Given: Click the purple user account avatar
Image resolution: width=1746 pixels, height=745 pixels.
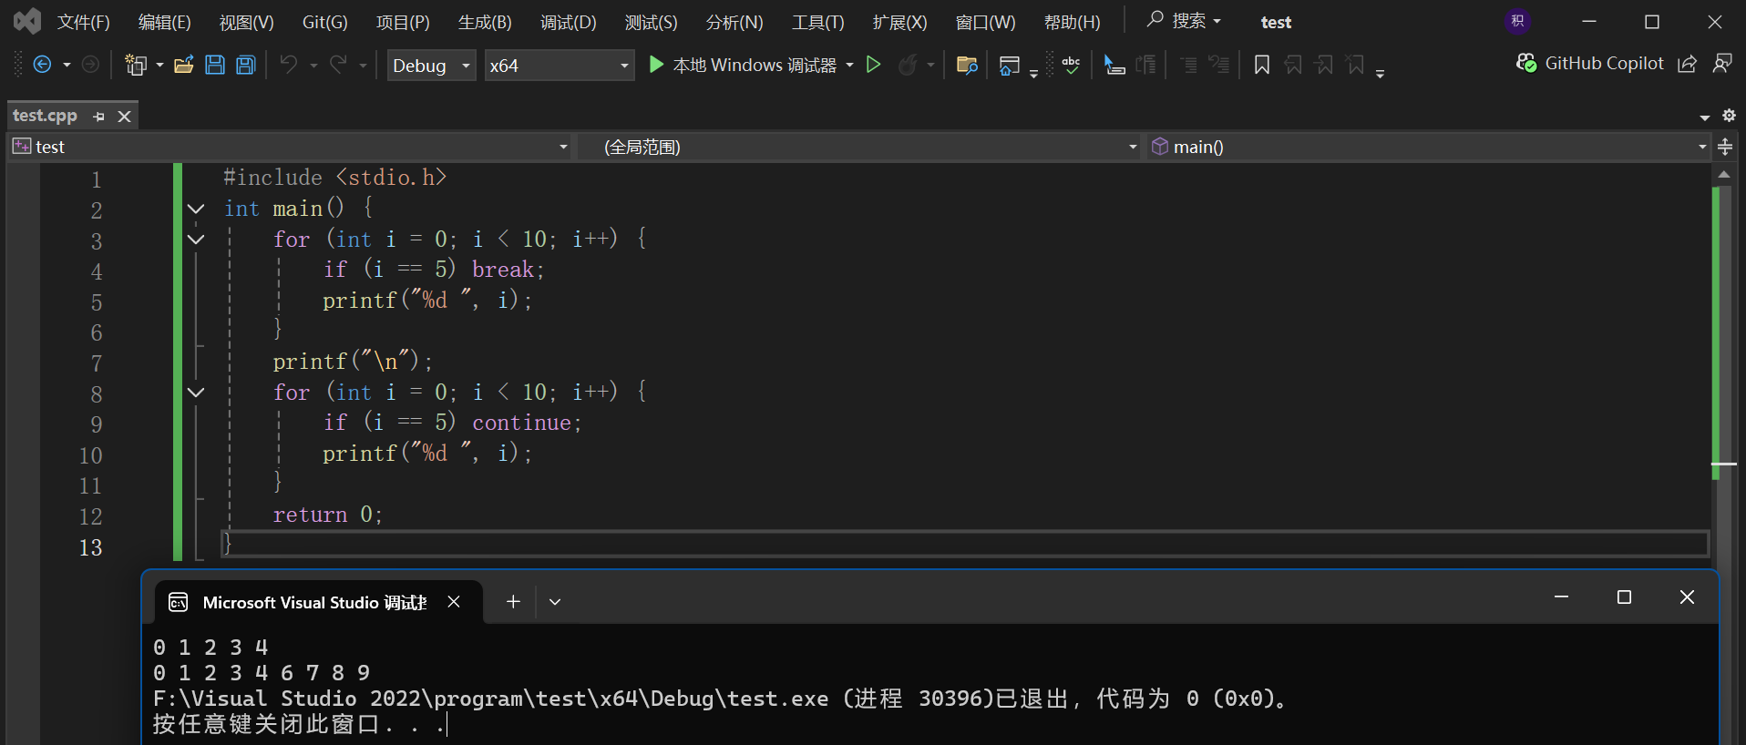Looking at the screenshot, I should (x=1517, y=21).
